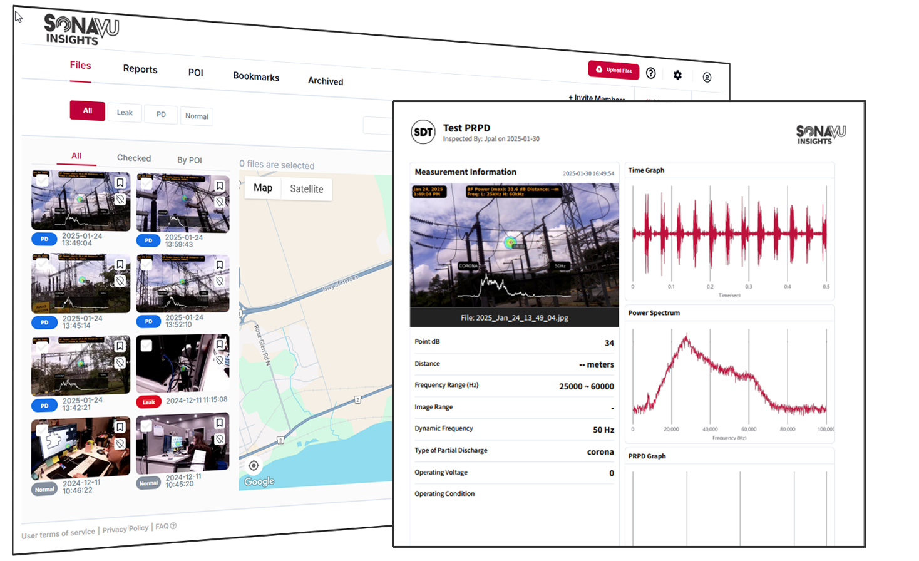This screenshot has height=561, width=919.
Task: Enable the Leak filter chip
Action: pos(125,113)
